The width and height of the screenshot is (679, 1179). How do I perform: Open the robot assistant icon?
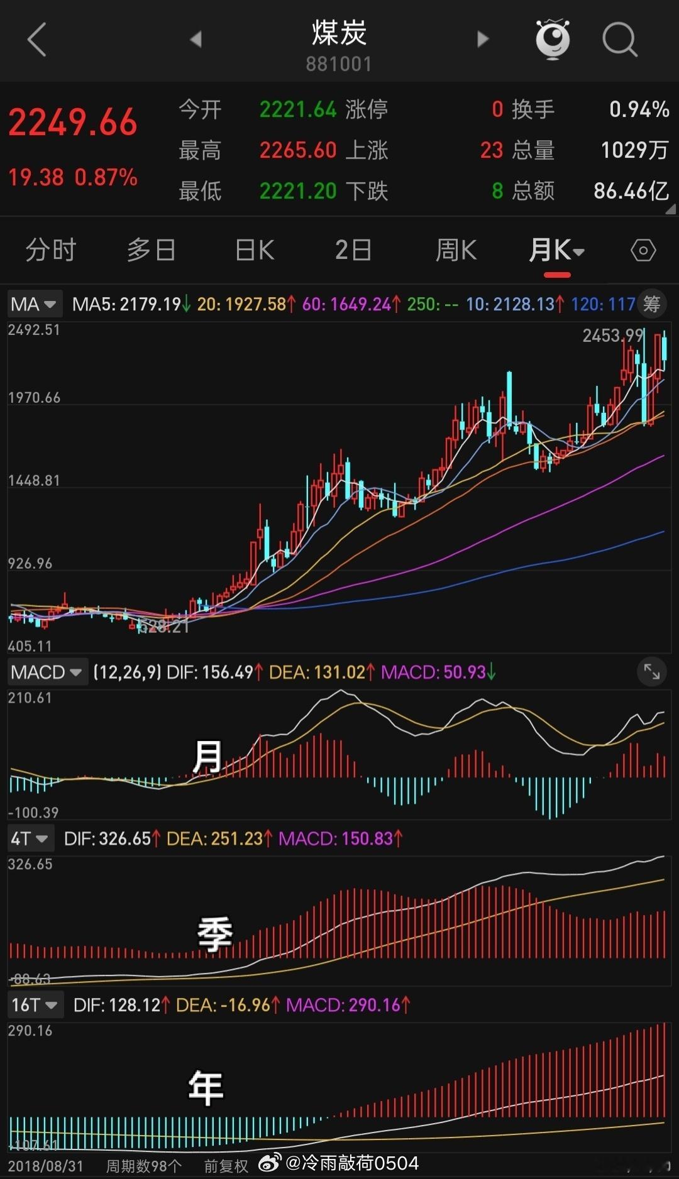tap(553, 39)
